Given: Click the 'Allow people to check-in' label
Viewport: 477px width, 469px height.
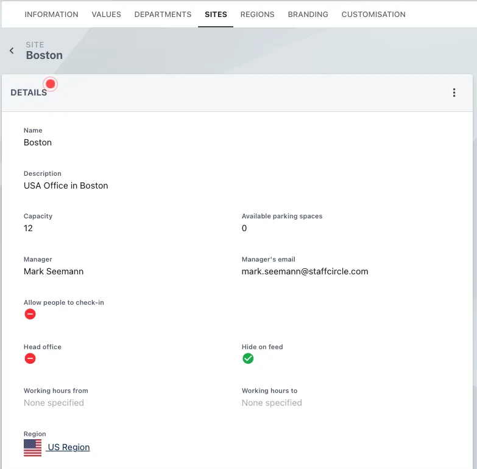Looking at the screenshot, I should [x=64, y=302].
